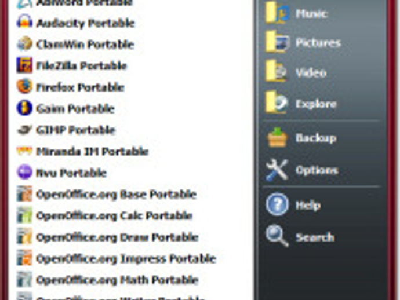Click the FileZilla Portable icon
The width and height of the screenshot is (400, 300).
24,65
